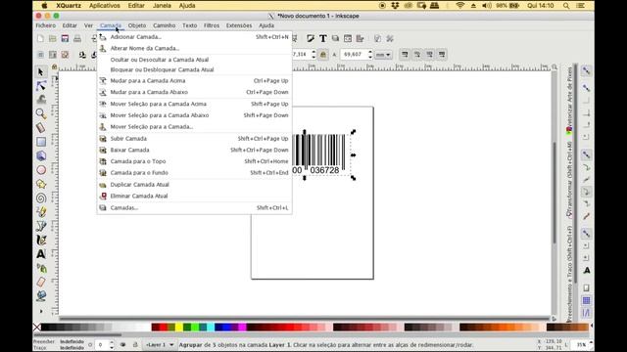The image size is (627, 352).
Task: Toggle text baseline snapping A icon
Action: click(x=586, y=271)
